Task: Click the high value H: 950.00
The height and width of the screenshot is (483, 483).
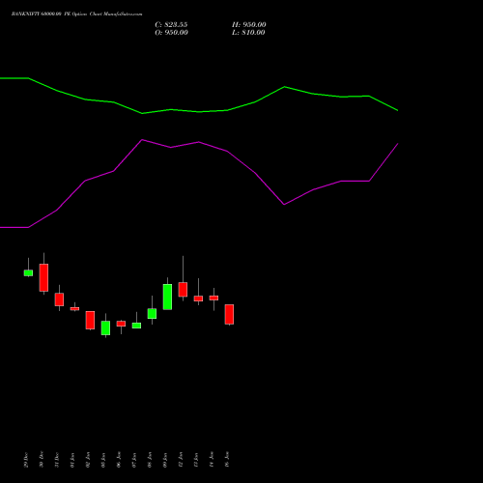Action: [x=249, y=25]
